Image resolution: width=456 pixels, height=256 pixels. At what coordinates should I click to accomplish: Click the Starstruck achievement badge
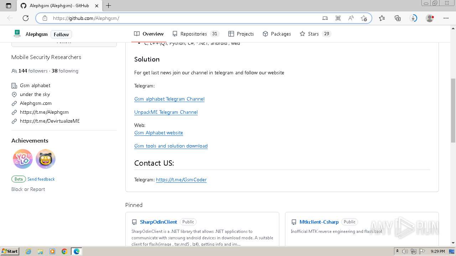pyautogui.click(x=46, y=159)
